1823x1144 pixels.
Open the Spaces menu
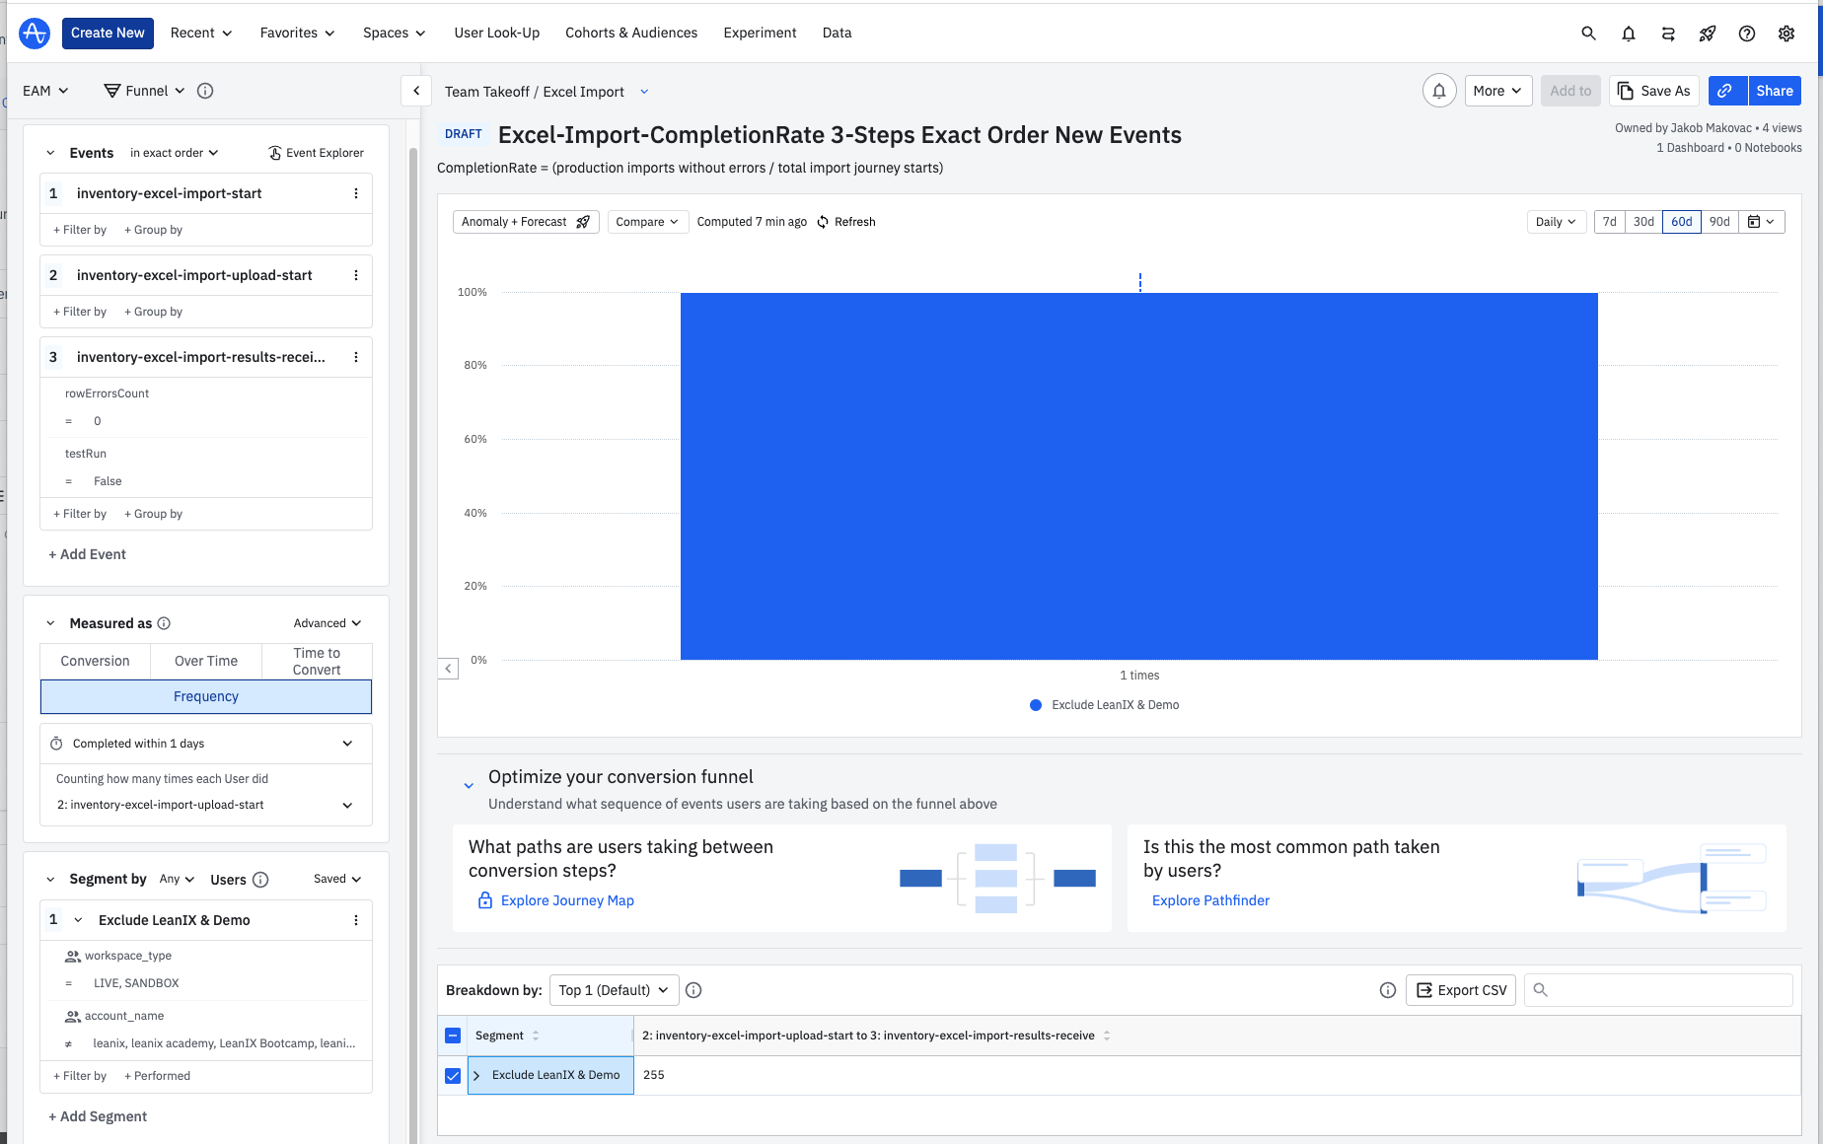395,33
